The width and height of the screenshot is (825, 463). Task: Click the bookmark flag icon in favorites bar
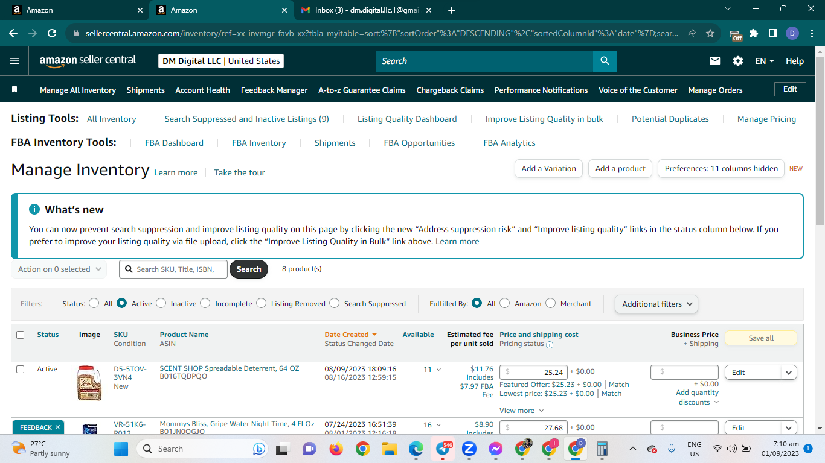pyautogui.click(x=14, y=89)
